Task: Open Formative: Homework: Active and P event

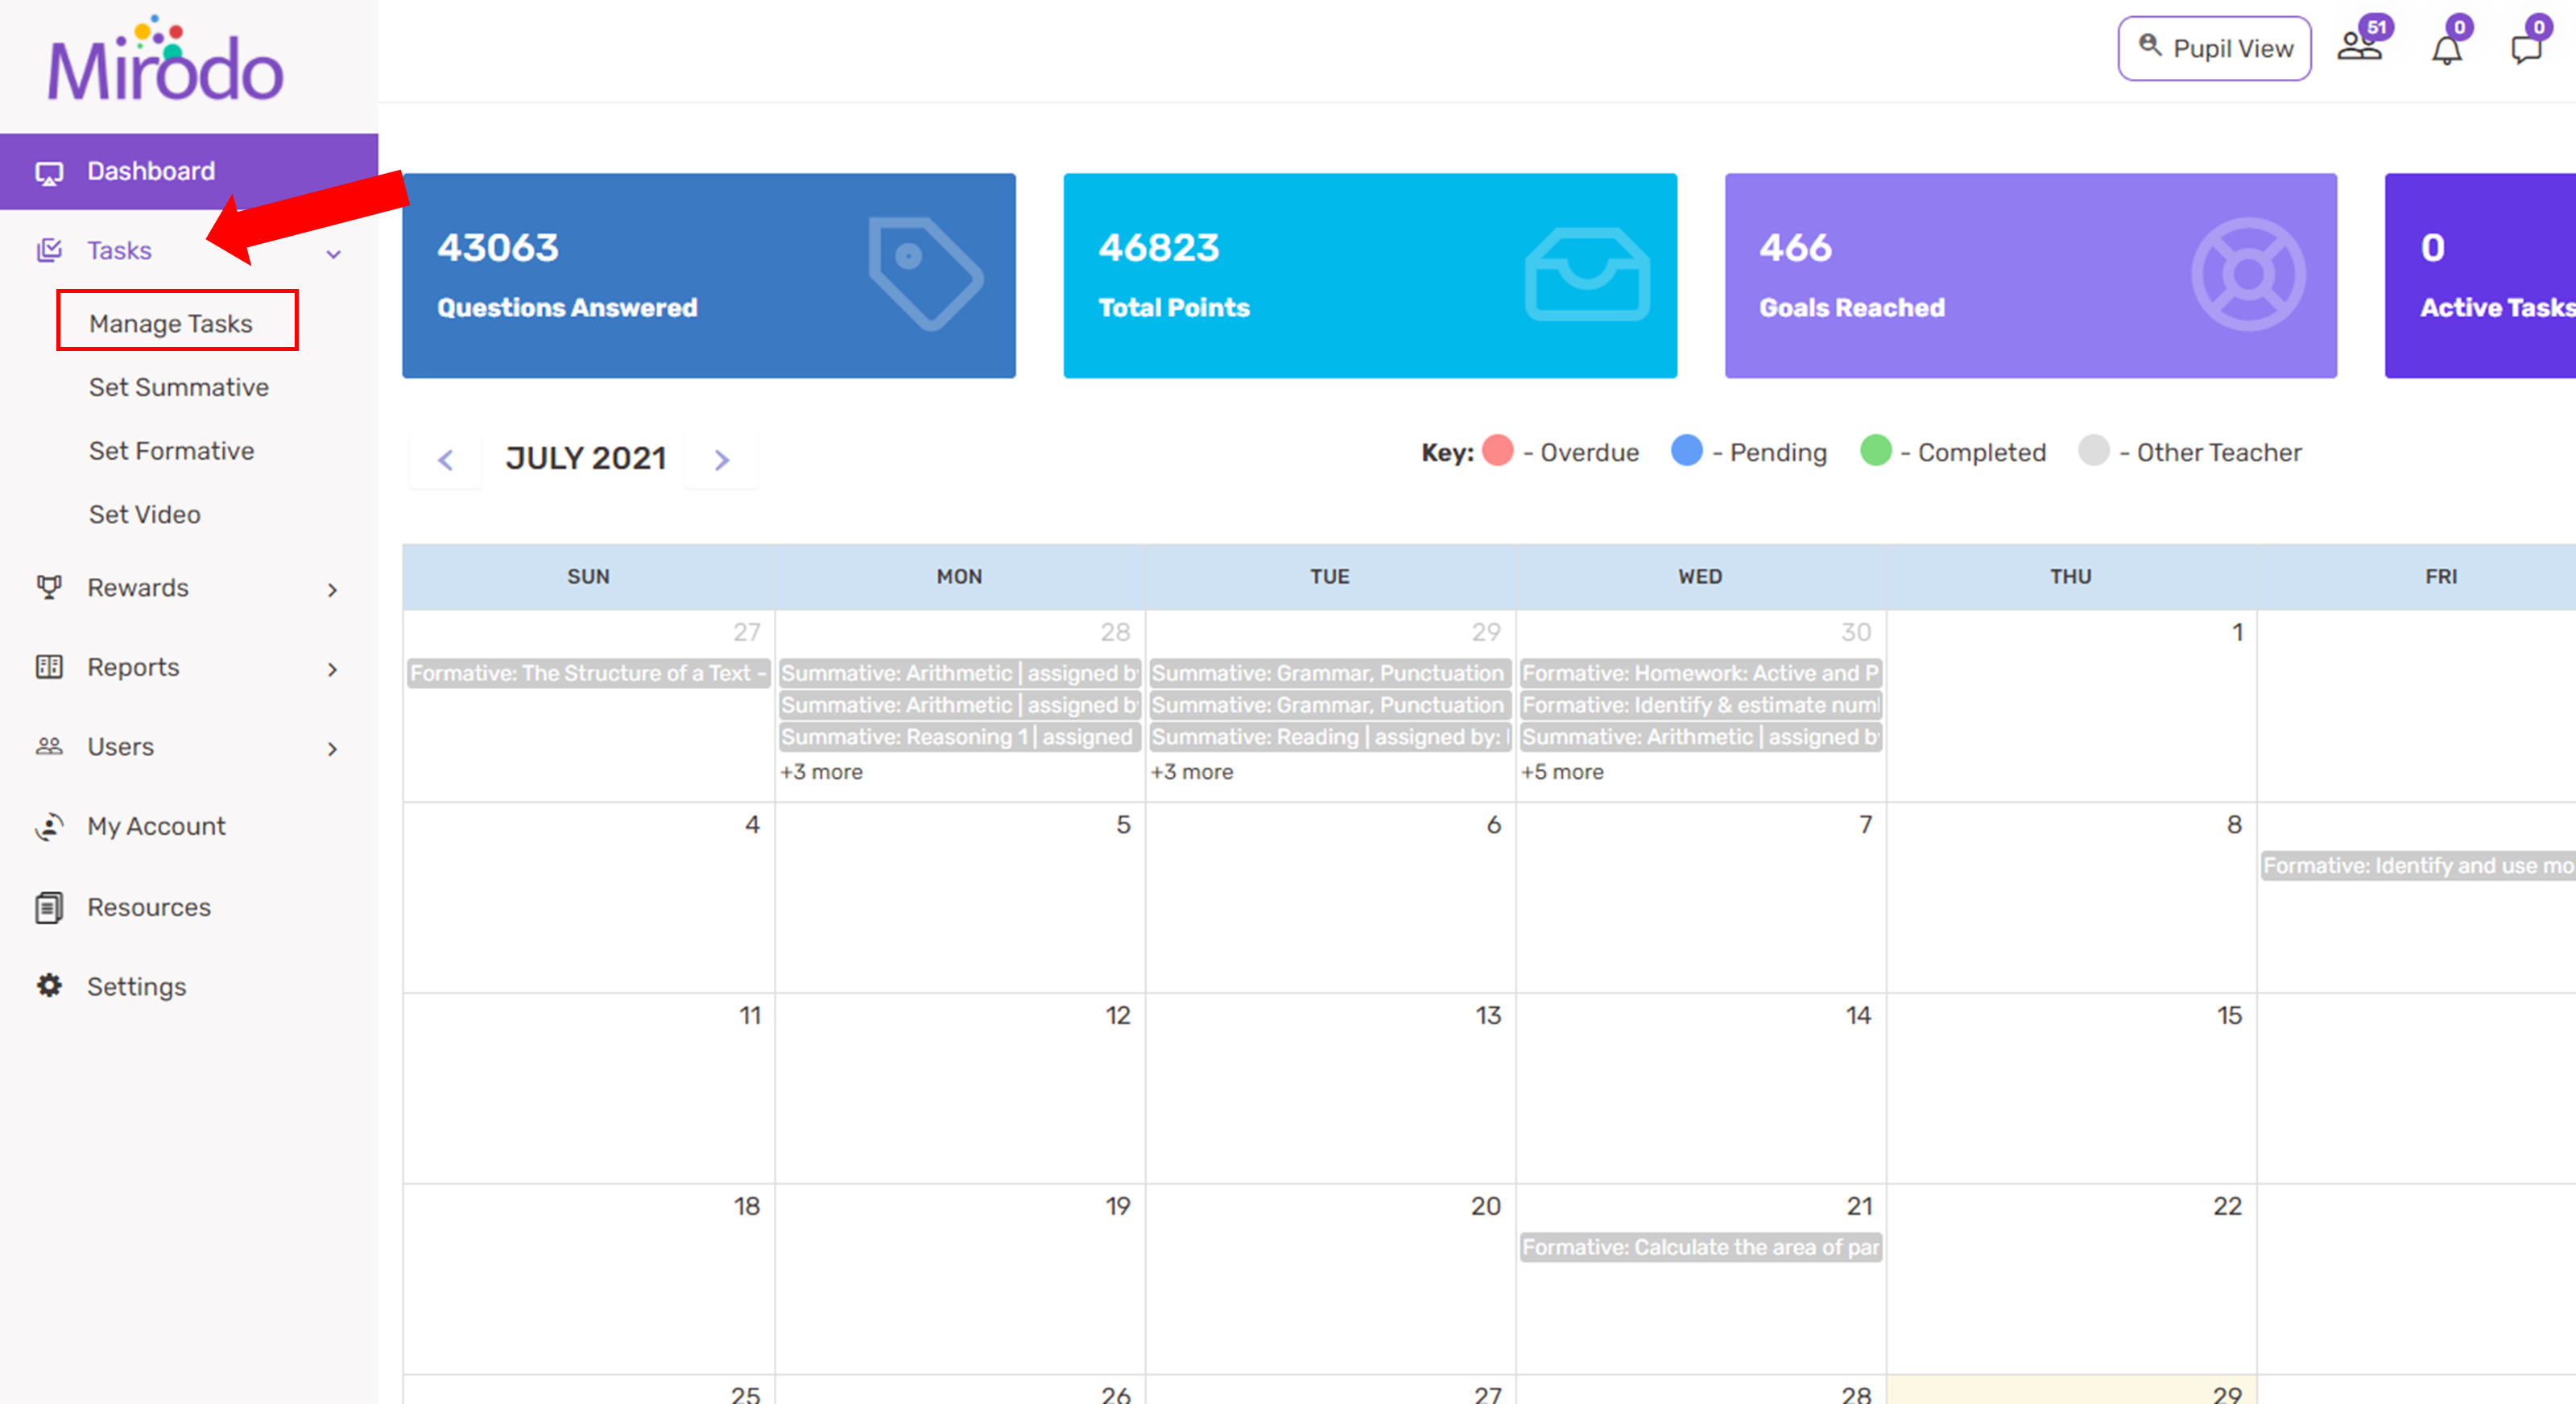Action: click(1701, 673)
